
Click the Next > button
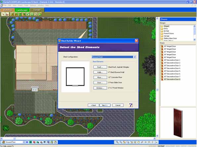point(105,105)
